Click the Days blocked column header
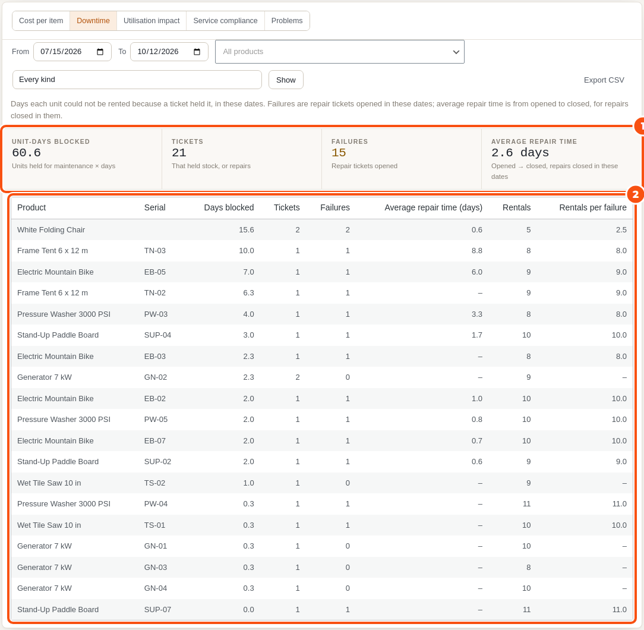 coord(229,207)
